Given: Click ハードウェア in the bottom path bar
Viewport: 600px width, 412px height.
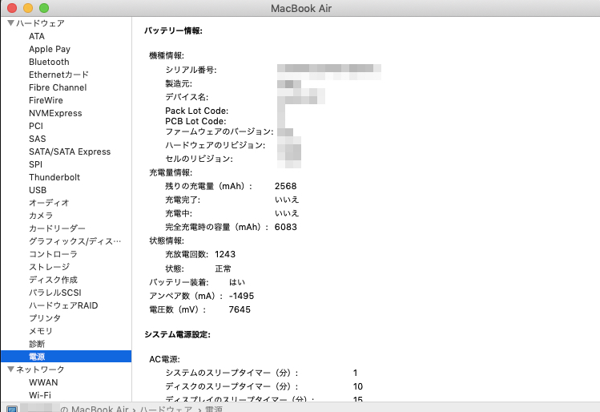Looking at the screenshot, I should [167, 409].
